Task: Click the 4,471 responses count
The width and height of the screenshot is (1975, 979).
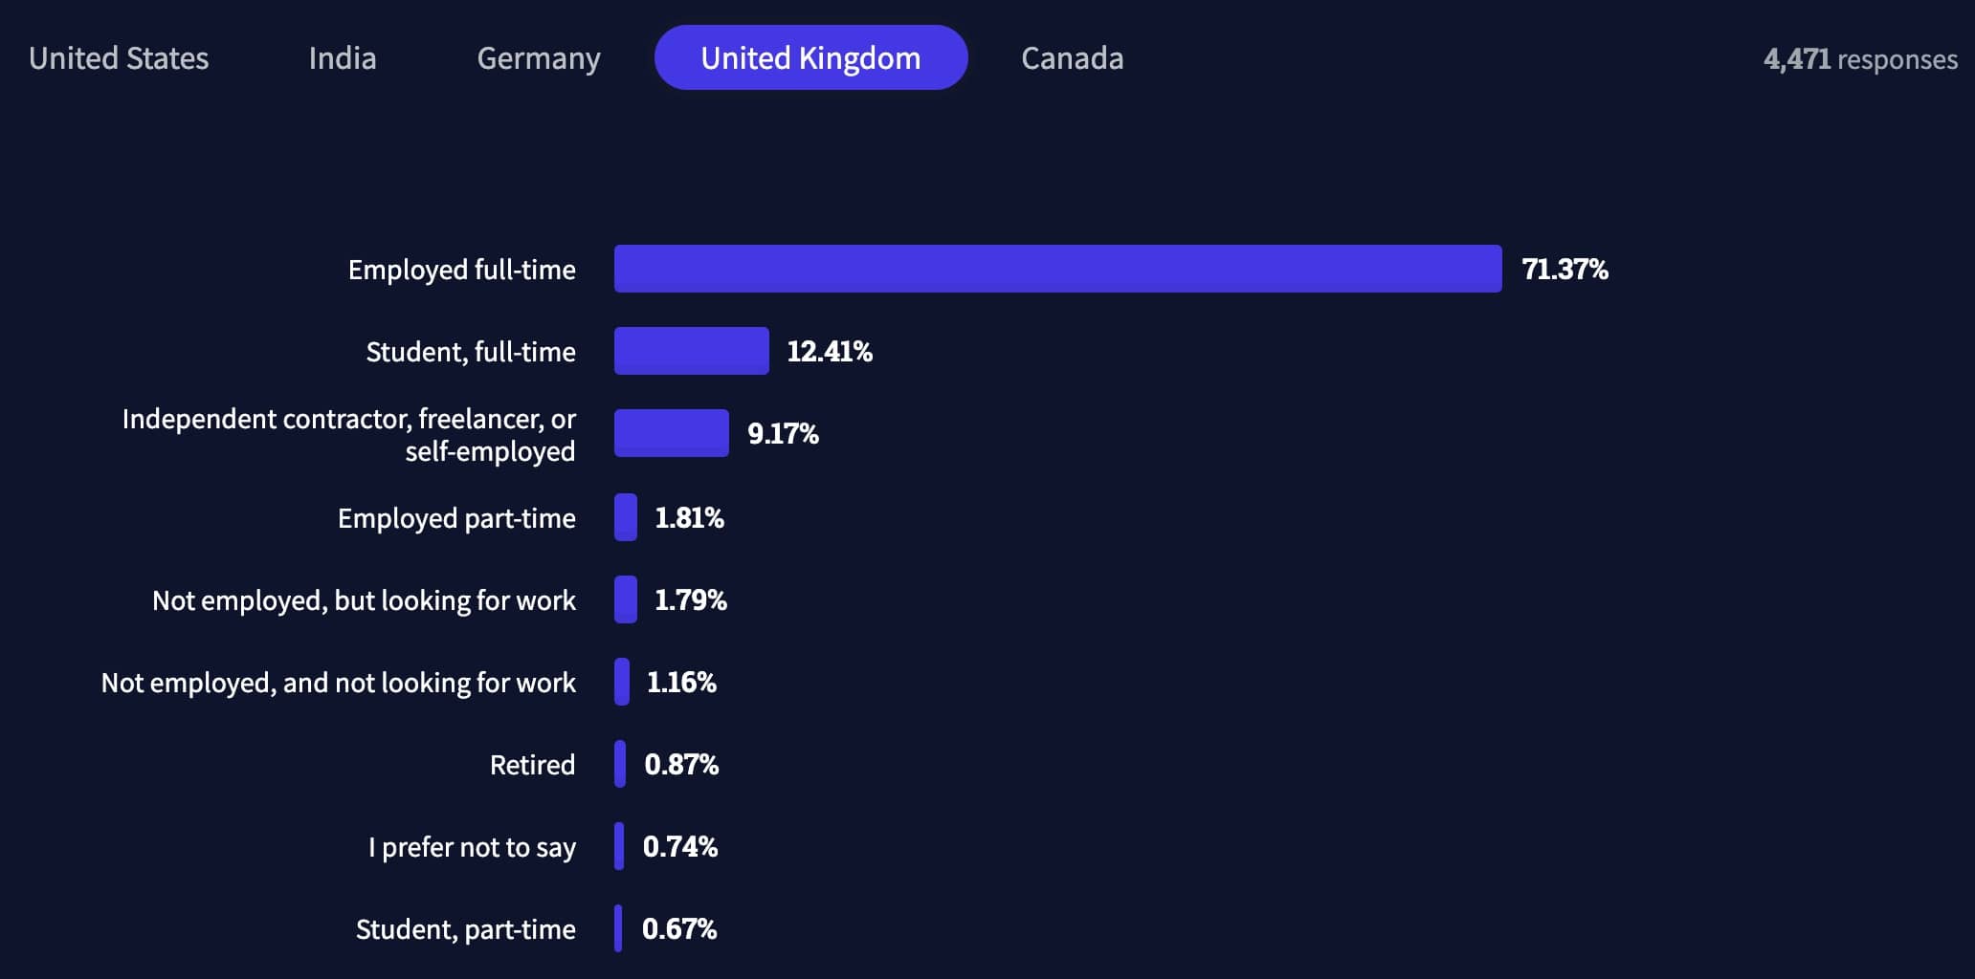Action: tap(1859, 59)
